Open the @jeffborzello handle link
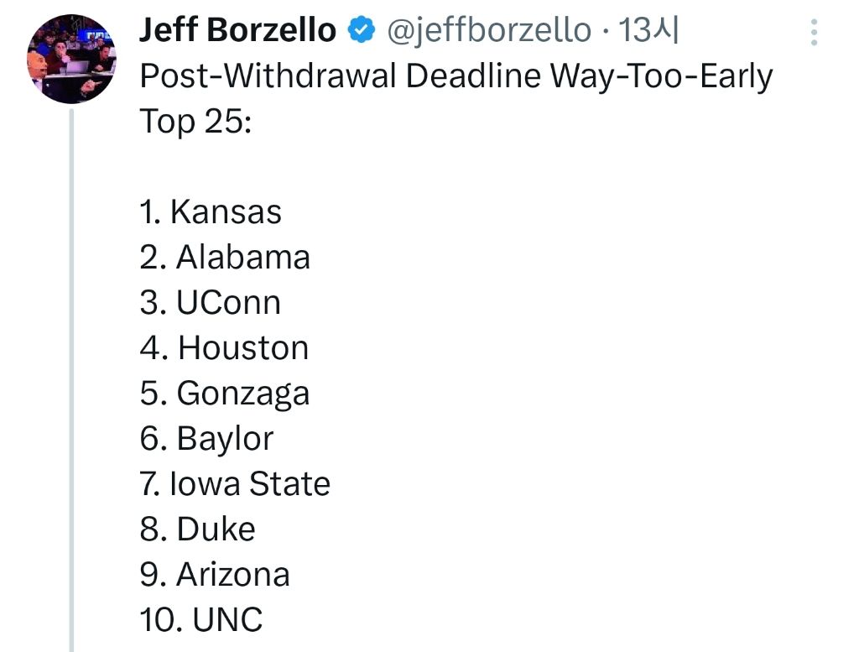 [x=487, y=31]
